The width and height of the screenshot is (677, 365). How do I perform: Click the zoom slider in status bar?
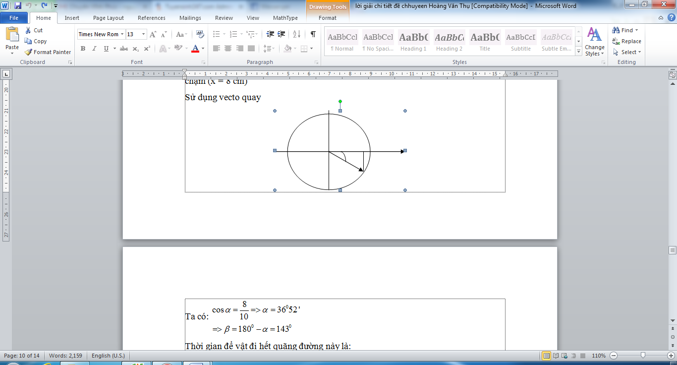(x=642, y=356)
